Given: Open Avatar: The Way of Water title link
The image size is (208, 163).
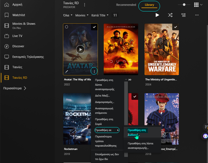Looking at the screenshot, I should click(77, 80).
